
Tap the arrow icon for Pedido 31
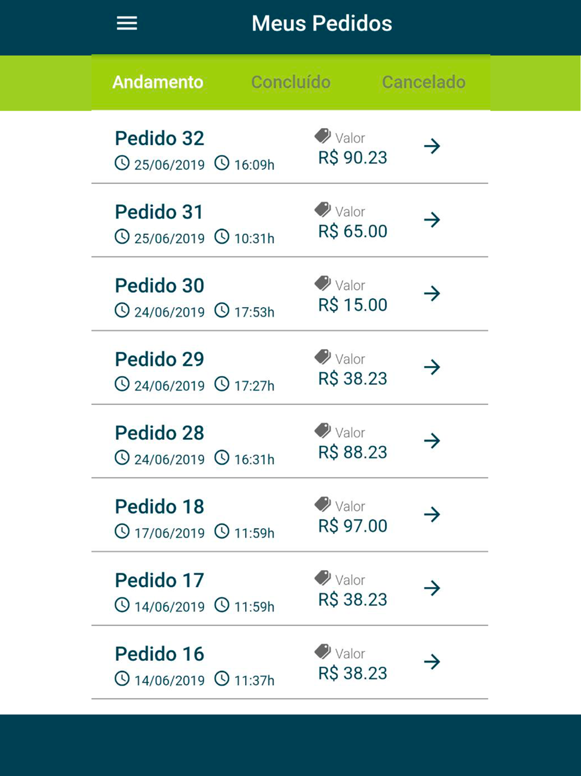click(432, 220)
